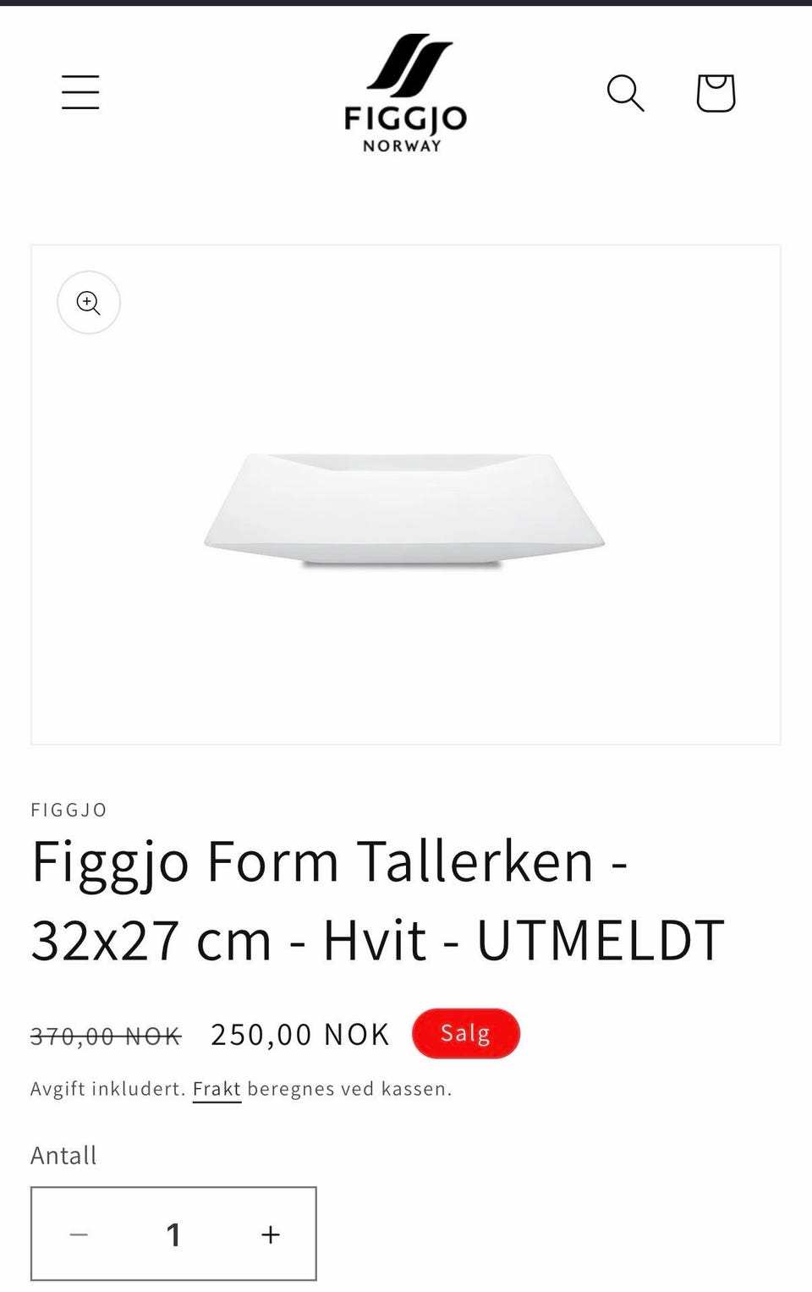This screenshot has width=812, height=1292.
Task: Click the Avgift inkludert tax note
Action: (x=108, y=1089)
